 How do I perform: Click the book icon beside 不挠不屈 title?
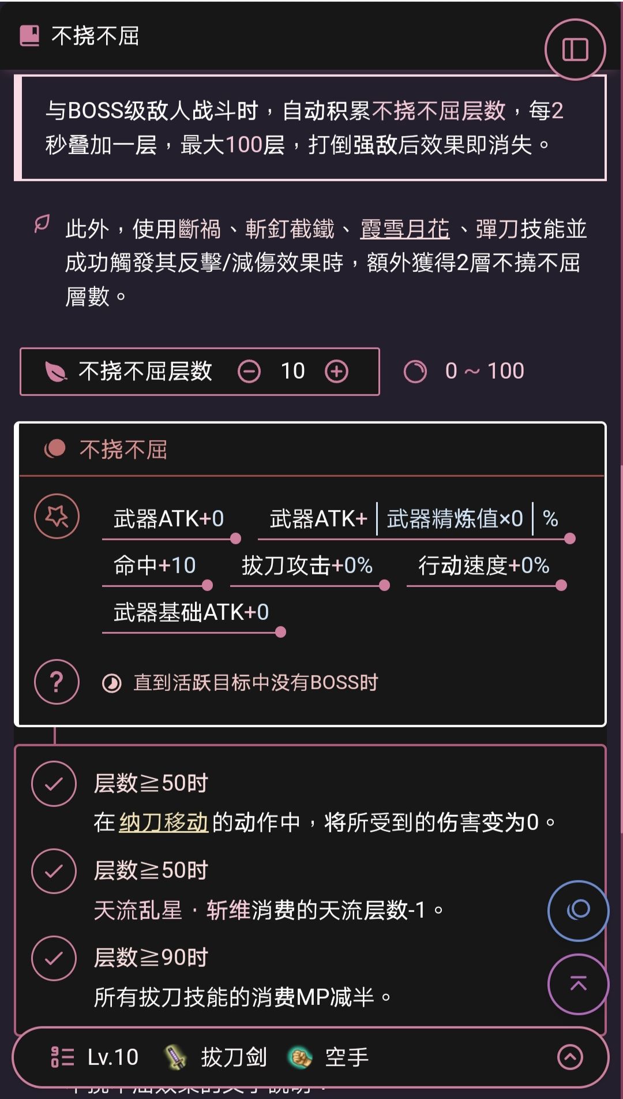click(x=30, y=36)
